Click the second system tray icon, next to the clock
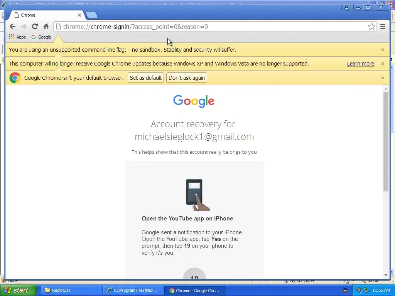 366,290
